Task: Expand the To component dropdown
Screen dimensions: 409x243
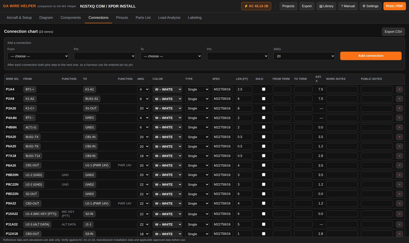Action: 171,56
